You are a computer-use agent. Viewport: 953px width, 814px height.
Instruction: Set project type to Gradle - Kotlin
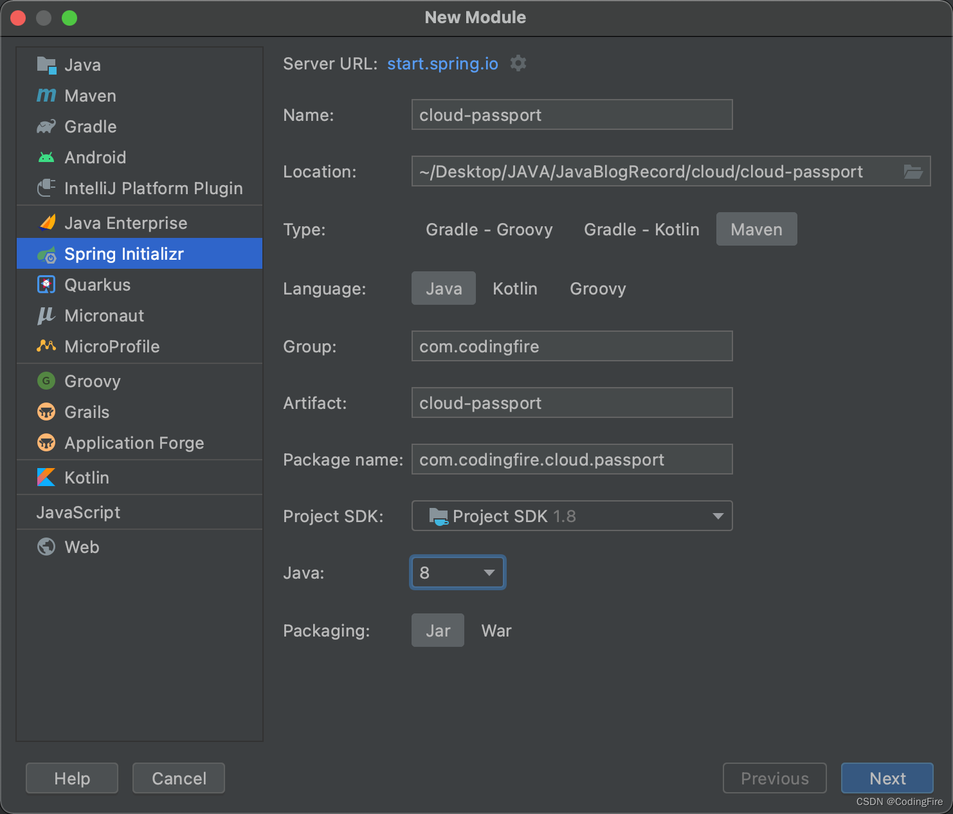click(x=641, y=230)
